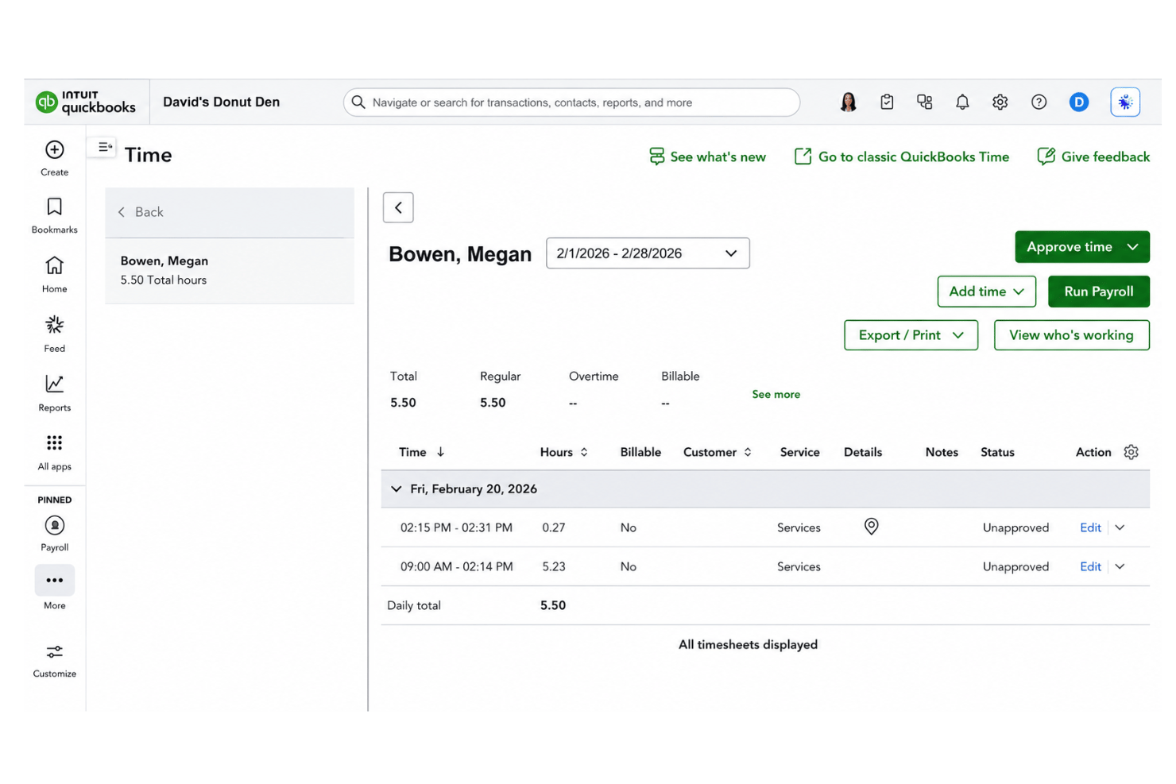Open the apps/integrations icon in header

(x=924, y=102)
